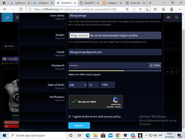Image resolution: width=185 pixels, height=139 pixels.
Task: Click the volume icon in system tray
Action: pyautogui.click(x=155, y=135)
